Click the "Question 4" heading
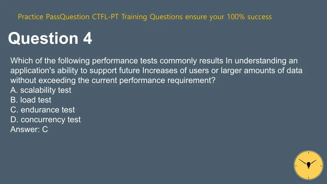This screenshot has height=184, width=327. coord(50,39)
